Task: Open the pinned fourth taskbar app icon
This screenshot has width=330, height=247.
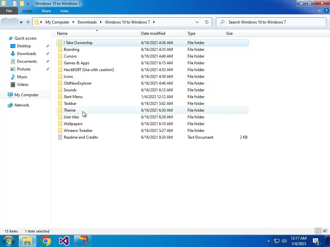Action: [x=82, y=241]
